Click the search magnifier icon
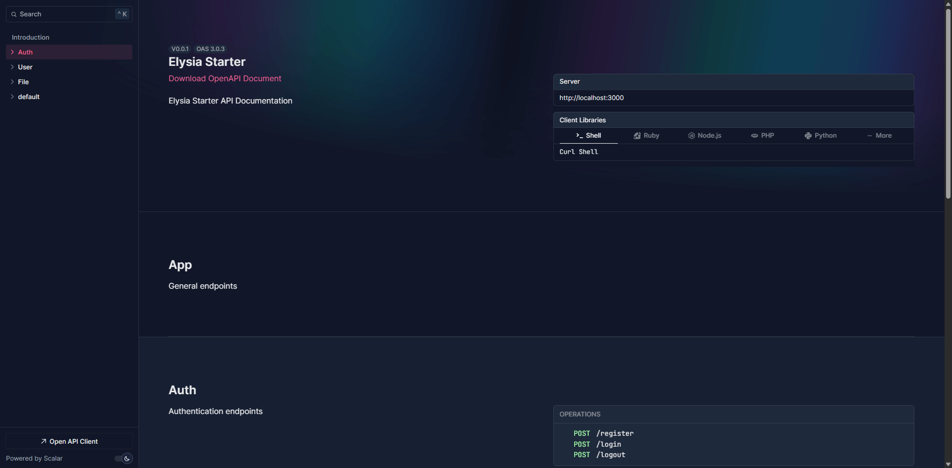 14,14
